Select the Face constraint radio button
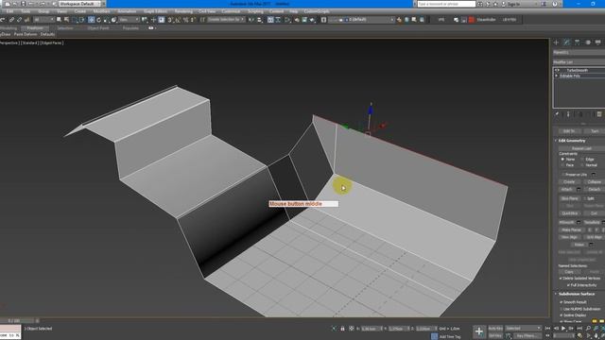Screen dimensions: 605x340 tap(562, 165)
